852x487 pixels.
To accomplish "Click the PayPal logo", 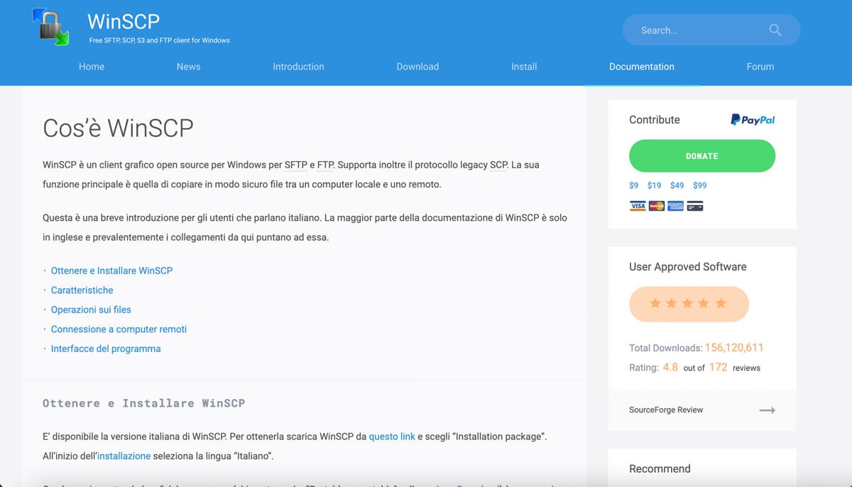I will (x=753, y=120).
